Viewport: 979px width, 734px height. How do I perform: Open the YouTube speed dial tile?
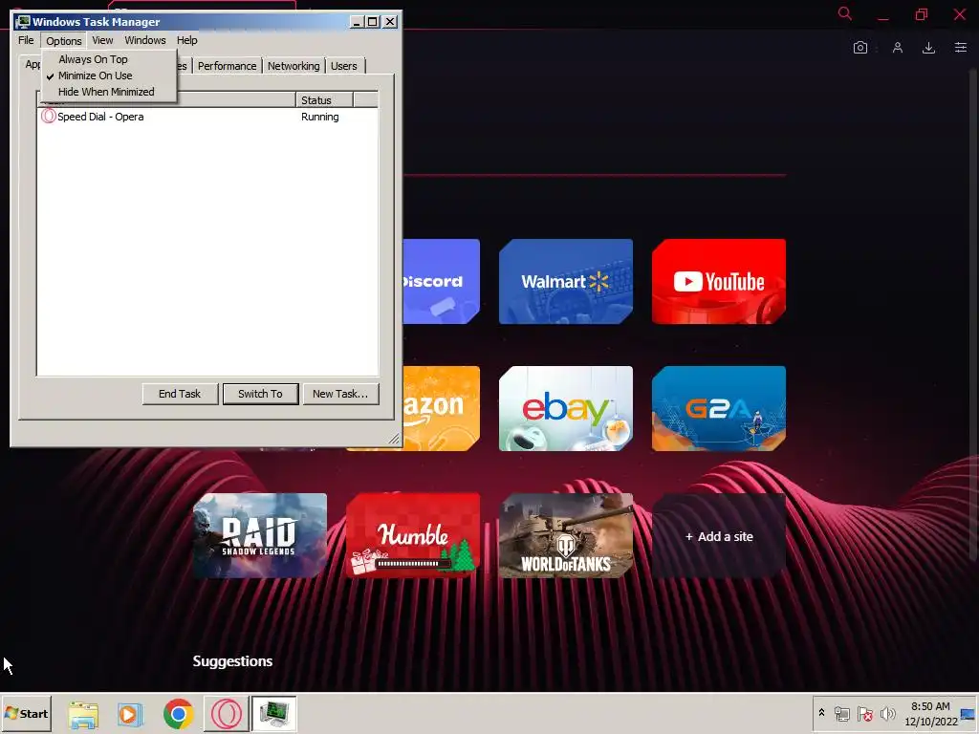[x=719, y=282]
